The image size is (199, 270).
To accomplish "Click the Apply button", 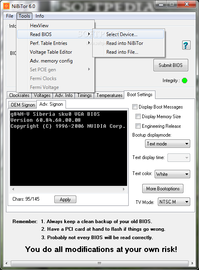I will click(65, 199).
